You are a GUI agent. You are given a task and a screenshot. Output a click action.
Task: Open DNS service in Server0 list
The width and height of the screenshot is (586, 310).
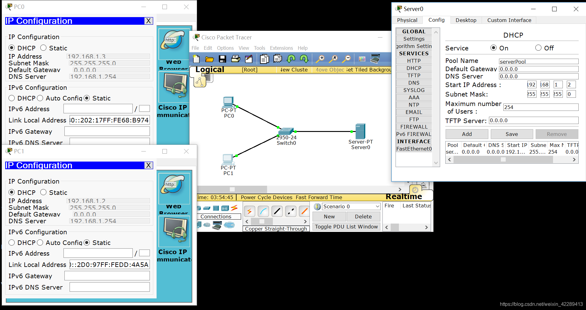click(414, 83)
